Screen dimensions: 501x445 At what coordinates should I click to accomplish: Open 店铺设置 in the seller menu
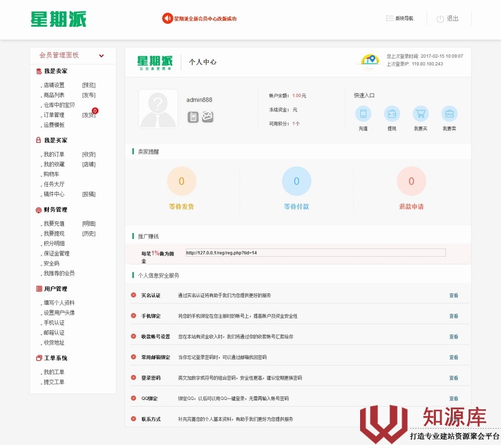tap(54, 85)
